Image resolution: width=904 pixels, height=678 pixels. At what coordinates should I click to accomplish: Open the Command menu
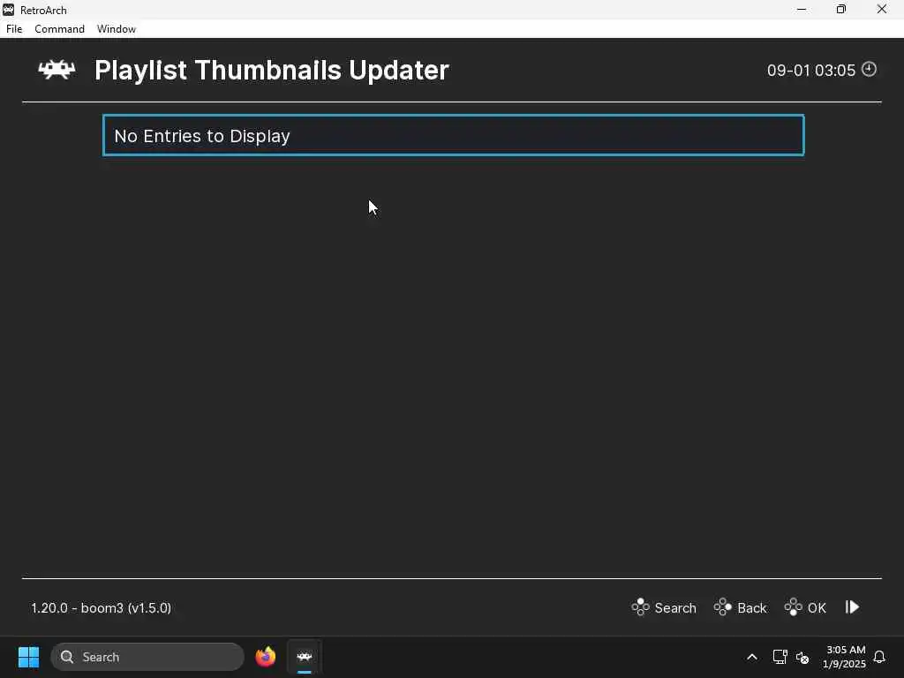[59, 29]
